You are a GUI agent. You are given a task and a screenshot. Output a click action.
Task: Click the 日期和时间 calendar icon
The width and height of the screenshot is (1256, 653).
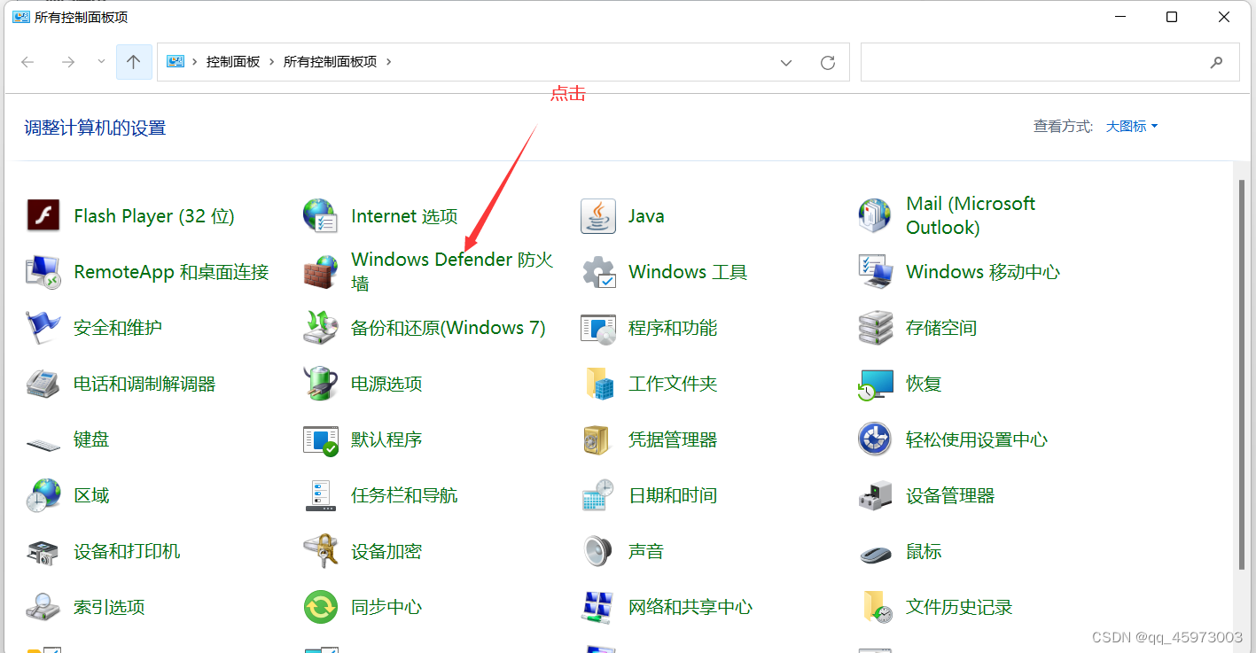pyautogui.click(x=598, y=494)
